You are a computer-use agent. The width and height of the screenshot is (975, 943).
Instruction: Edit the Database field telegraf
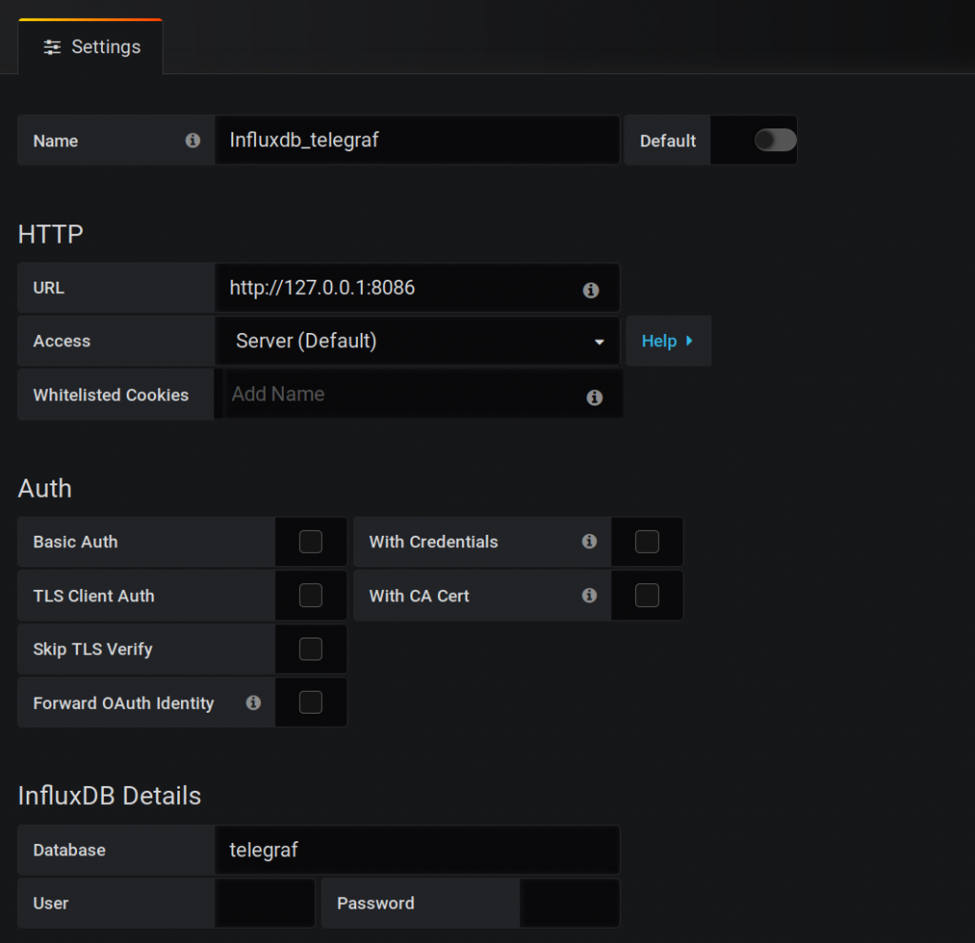point(417,850)
